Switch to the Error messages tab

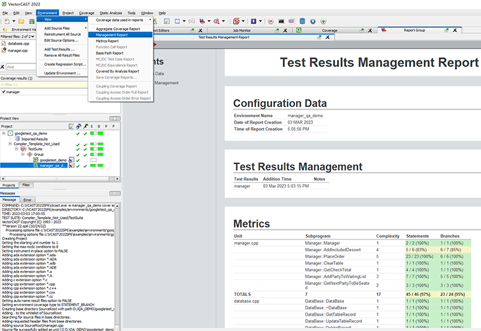[27, 200]
